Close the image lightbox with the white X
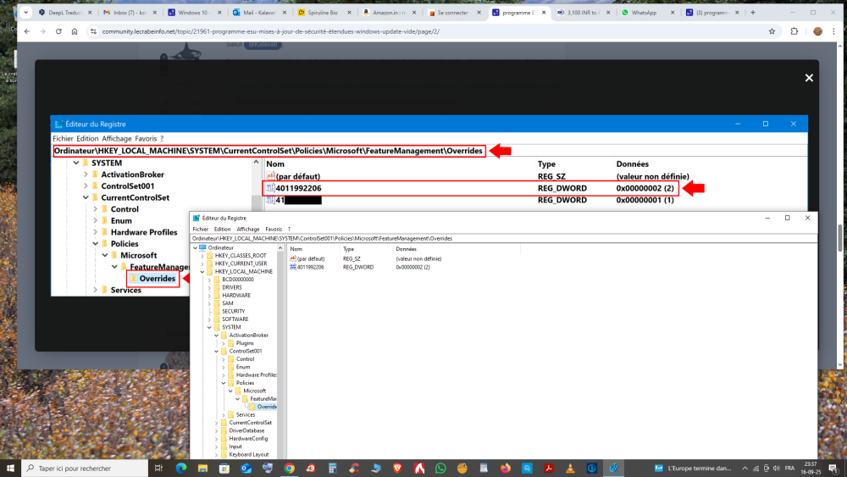847x477 pixels. pyautogui.click(x=809, y=78)
